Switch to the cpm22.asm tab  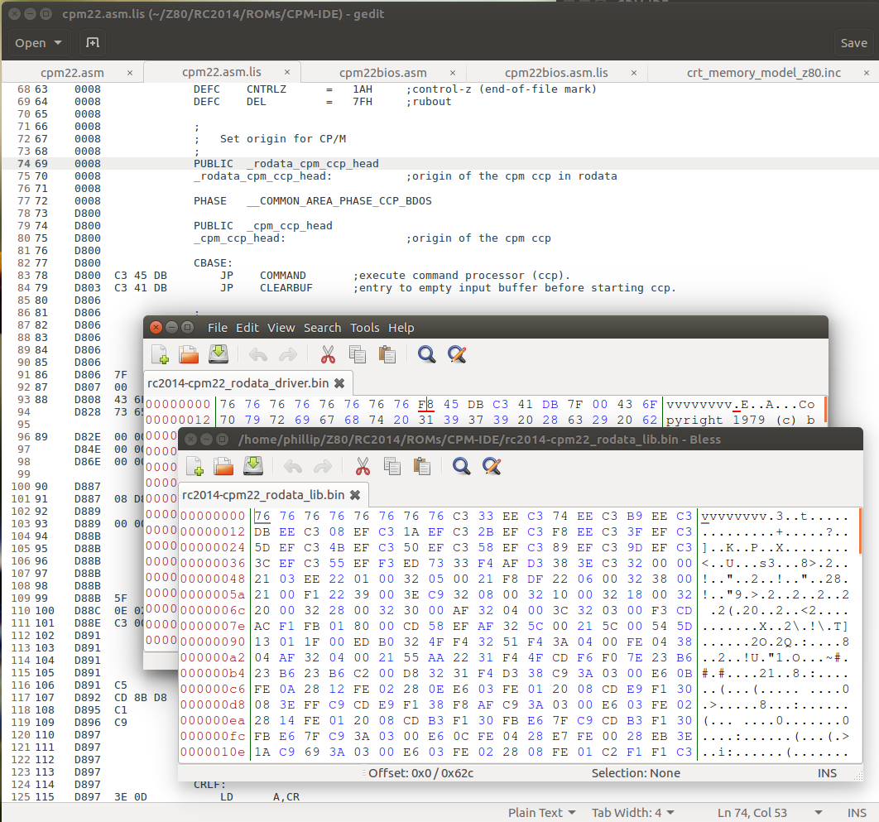(x=72, y=73)
